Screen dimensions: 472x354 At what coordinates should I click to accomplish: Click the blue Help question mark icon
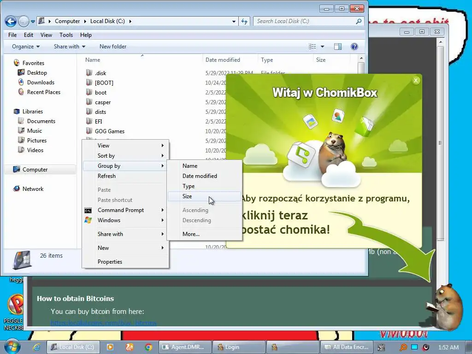pos(354,47)
